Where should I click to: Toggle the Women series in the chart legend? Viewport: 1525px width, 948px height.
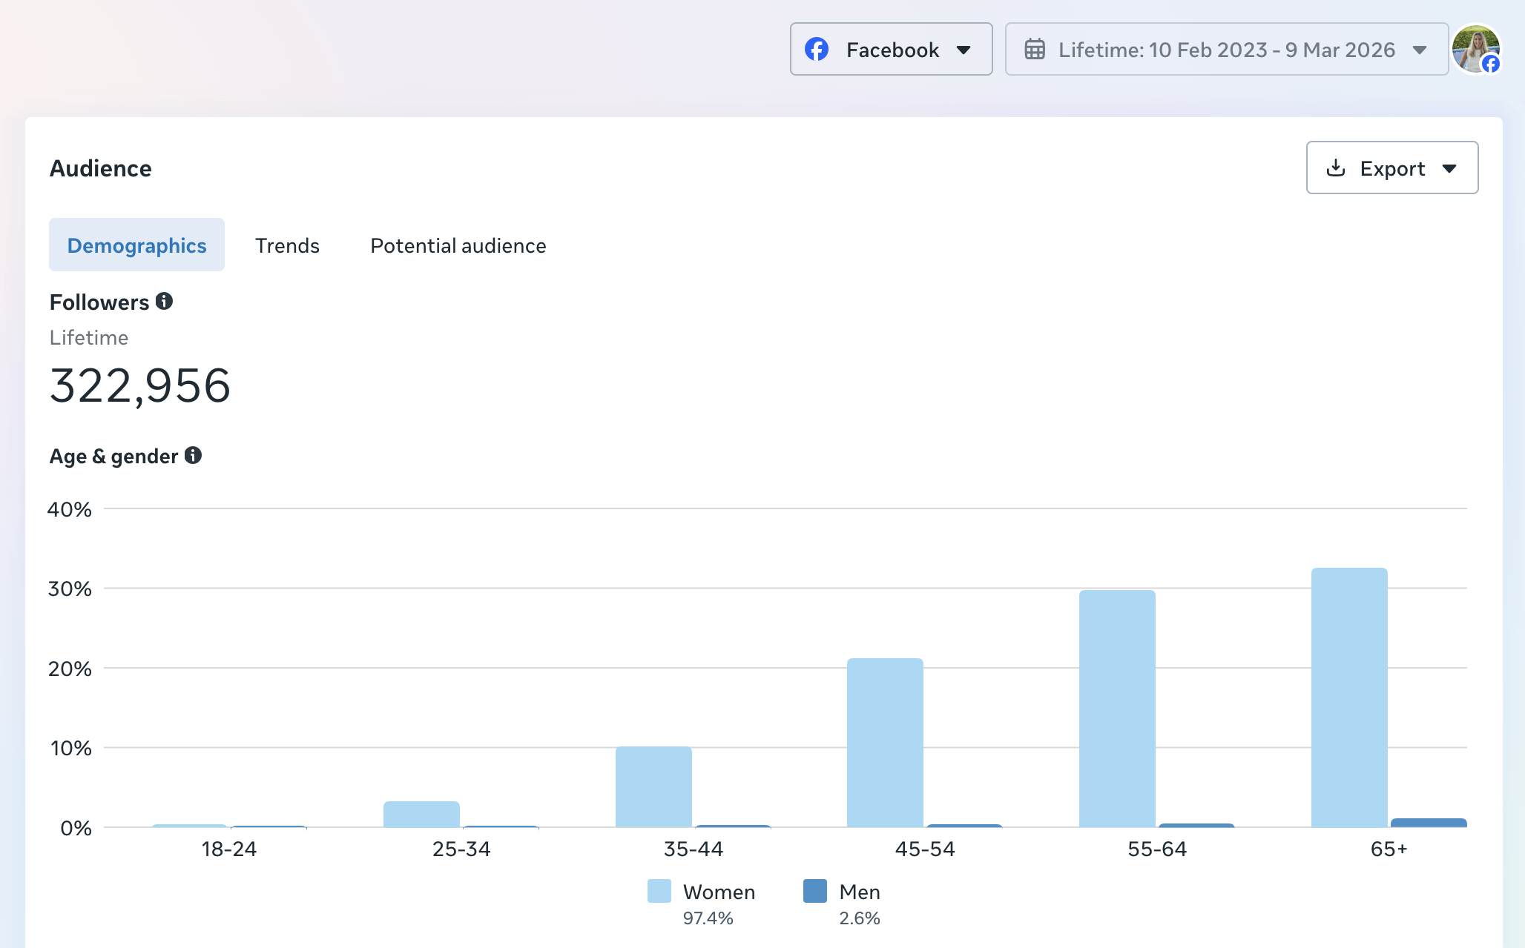[x=702, y=892]
